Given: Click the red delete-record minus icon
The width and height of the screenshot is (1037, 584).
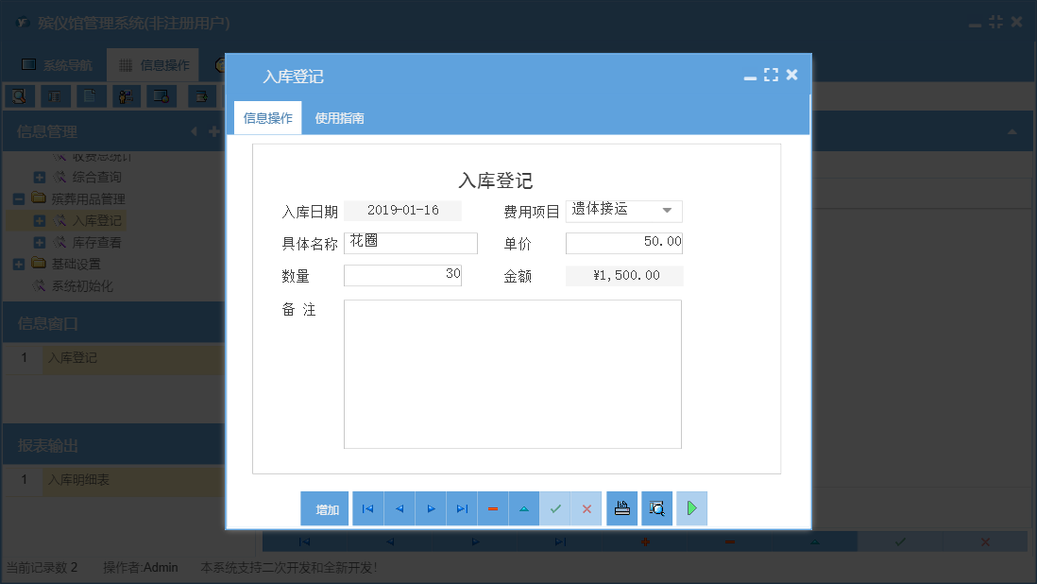Looking at the screenshot, I should [493, 508].
